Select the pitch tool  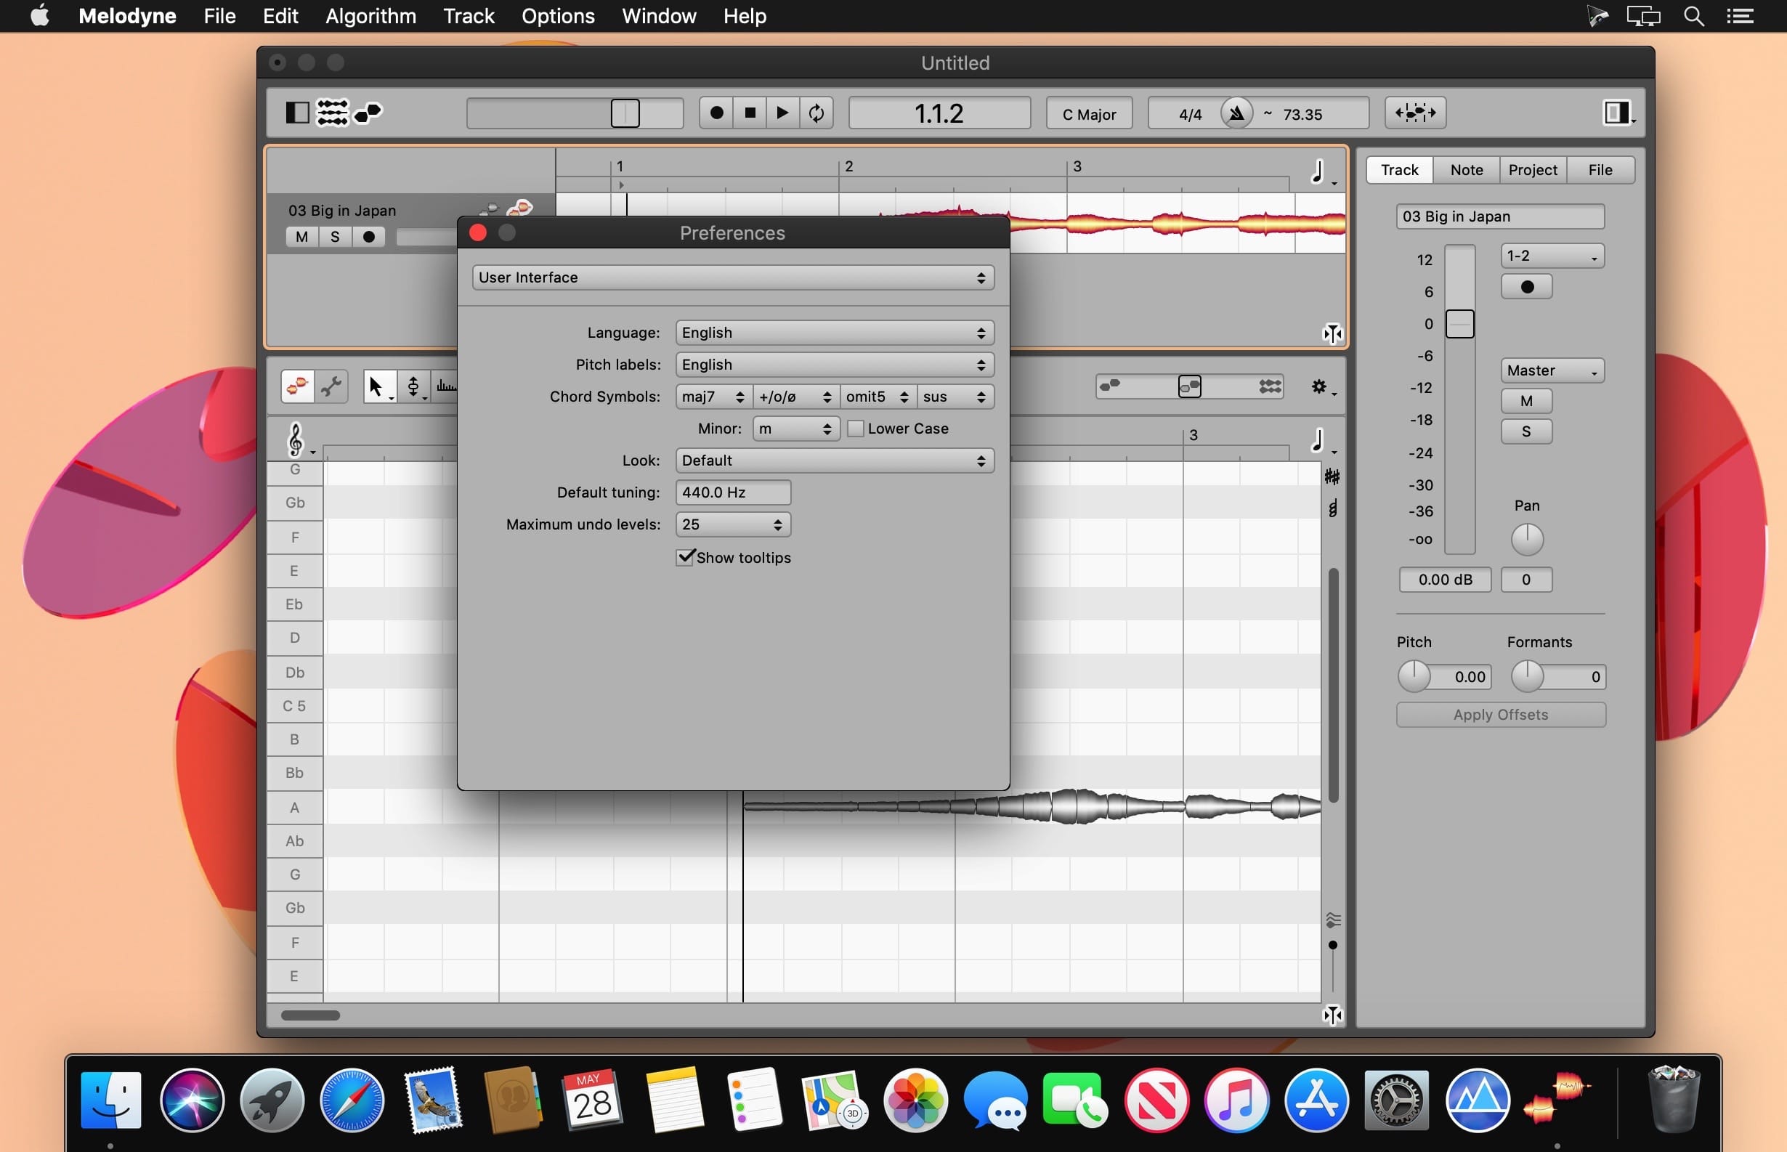(x=413, y=386)
